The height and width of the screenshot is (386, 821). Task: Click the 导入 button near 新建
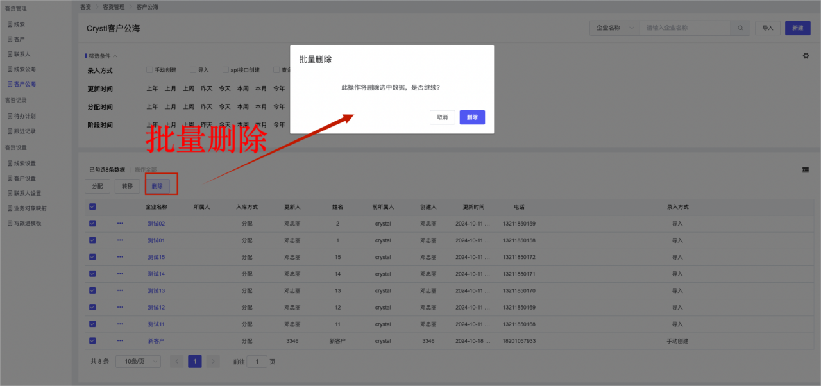tap(768, 28)
